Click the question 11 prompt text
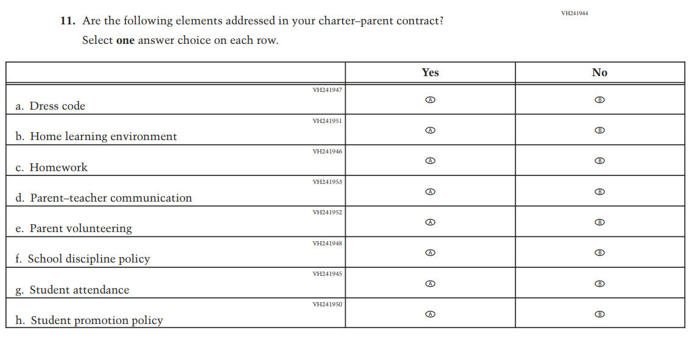The height and width of the screenshot is (338, 689). click(262, 21)
